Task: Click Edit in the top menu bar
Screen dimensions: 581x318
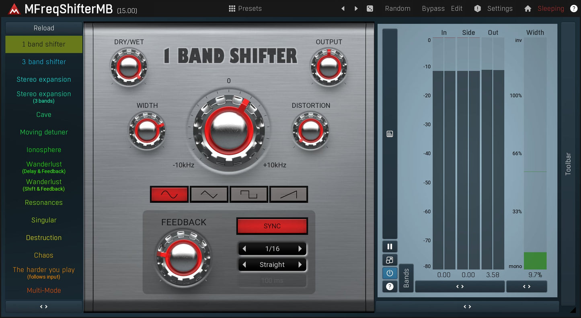Action: [456, 8]
